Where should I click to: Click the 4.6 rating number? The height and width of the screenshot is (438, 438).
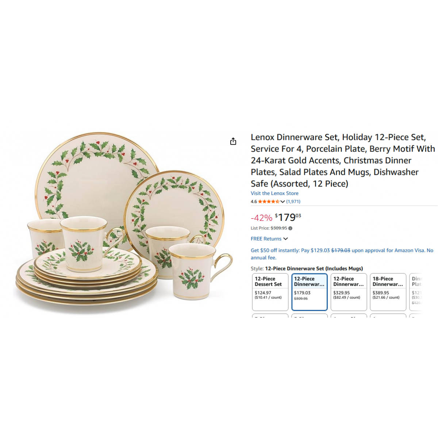254,201
